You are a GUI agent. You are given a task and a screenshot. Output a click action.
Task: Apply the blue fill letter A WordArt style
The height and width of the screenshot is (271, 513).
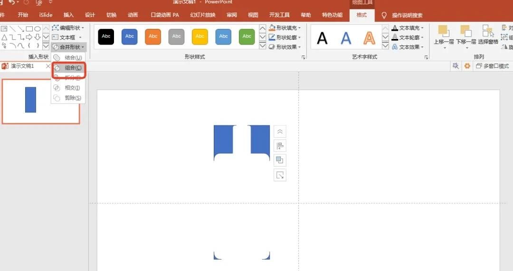click(346, 38)
